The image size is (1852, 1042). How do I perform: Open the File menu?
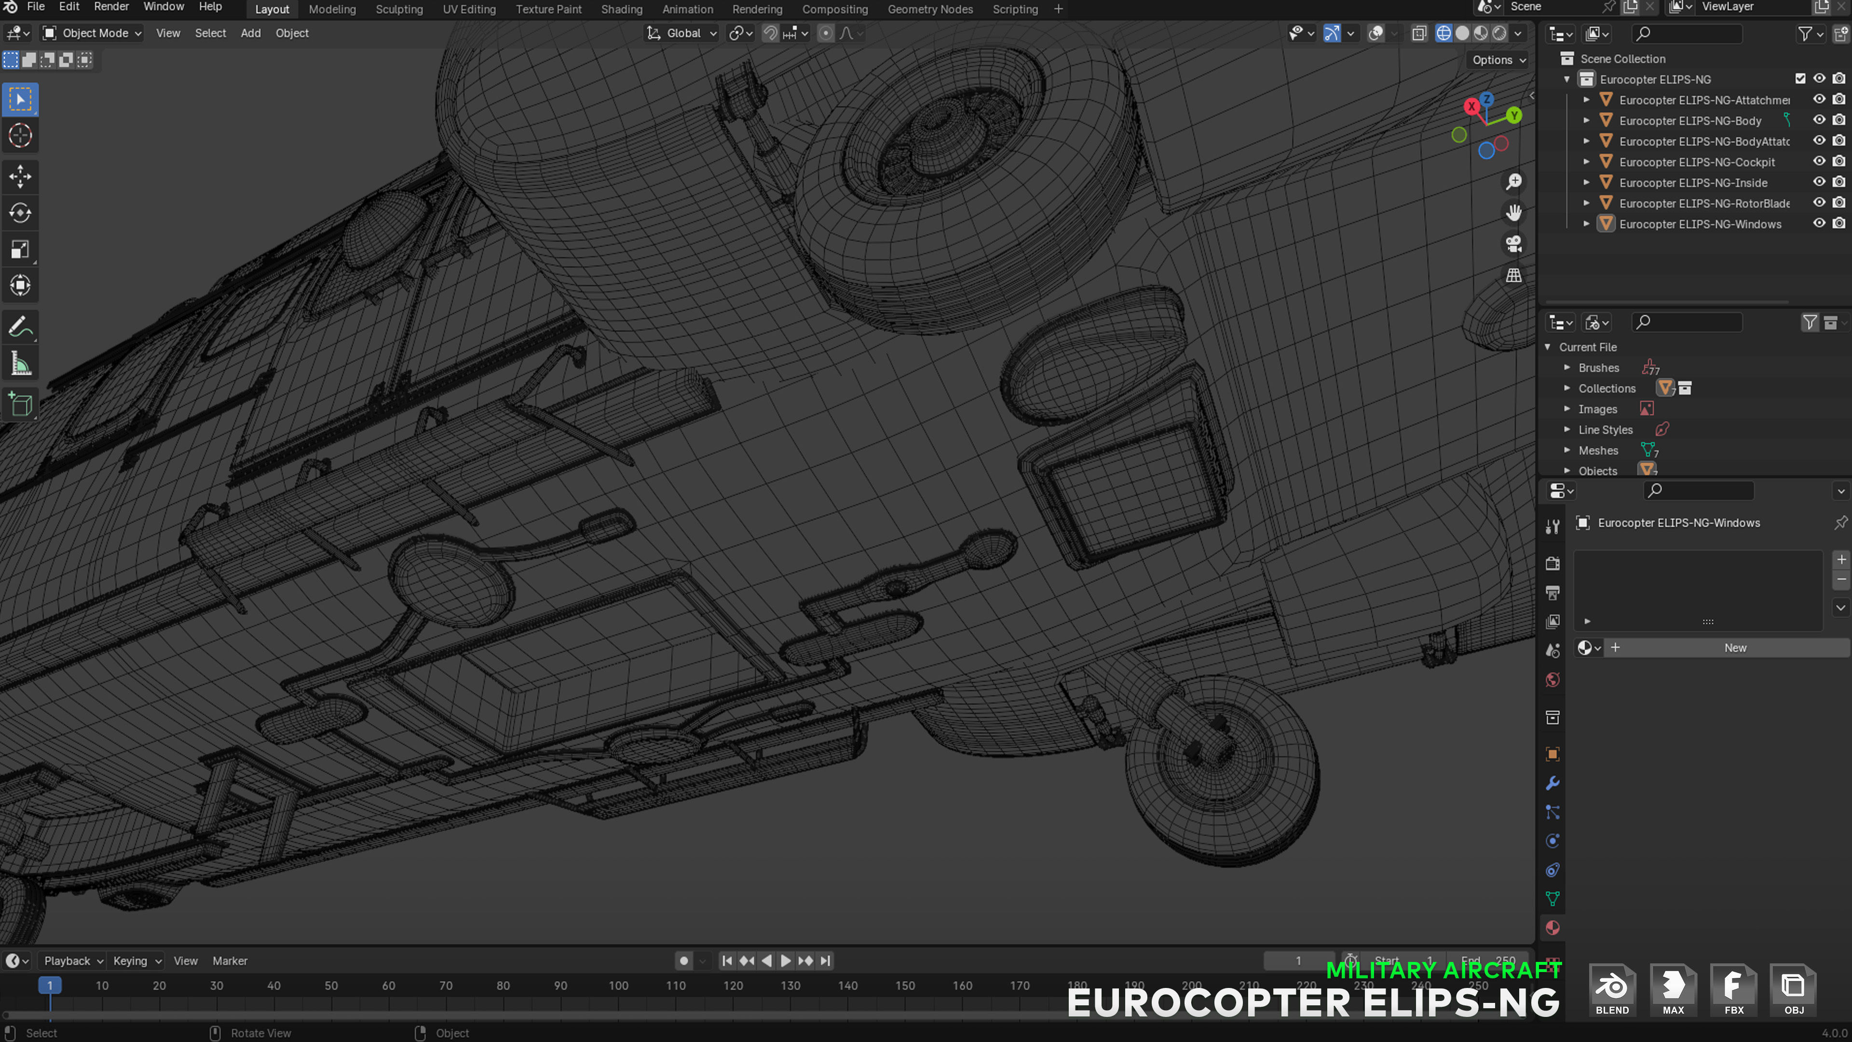pyautogui.click(x=36, y=7)
